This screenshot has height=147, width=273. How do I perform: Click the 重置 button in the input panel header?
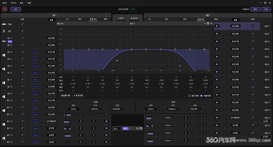click(52, 20)
